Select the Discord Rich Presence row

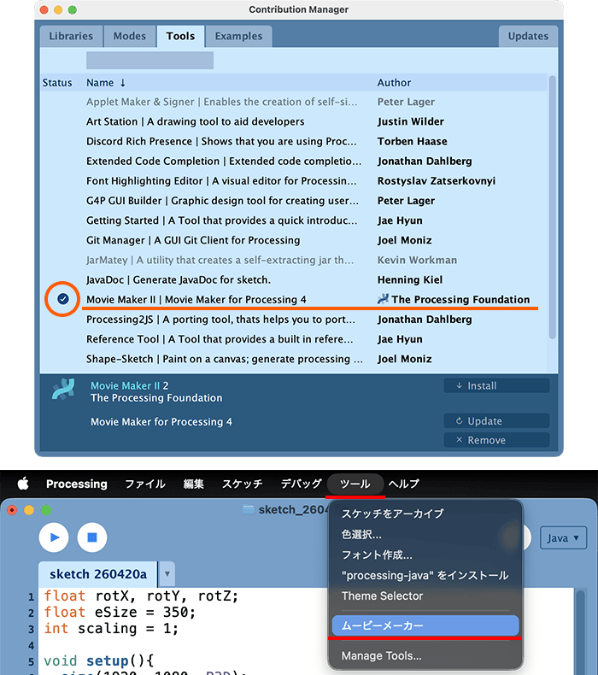[293, 142]
